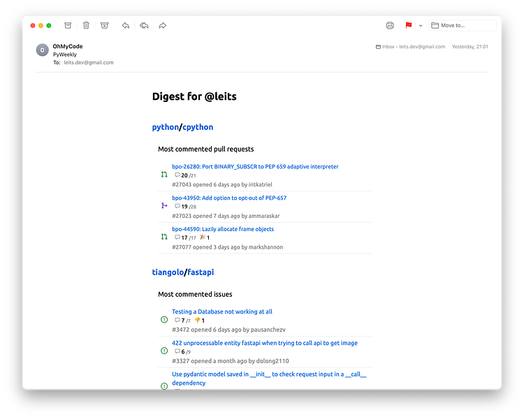Print the email using the printer icon
Screen dimensions: 524x419
tap(390, 25)
